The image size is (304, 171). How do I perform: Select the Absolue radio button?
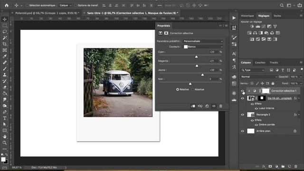point(193,89)
